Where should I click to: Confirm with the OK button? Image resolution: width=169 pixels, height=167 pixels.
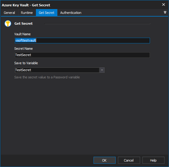click(104, 160)
